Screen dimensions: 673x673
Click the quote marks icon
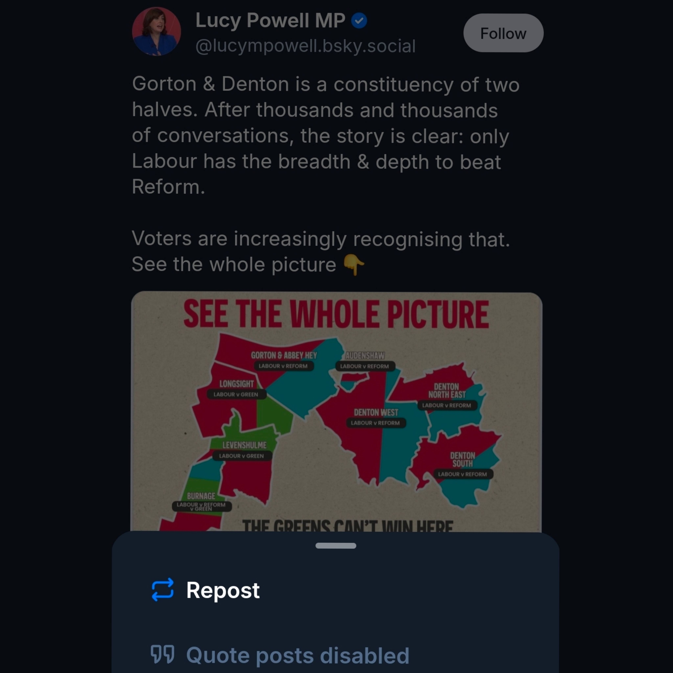[162, 654]
